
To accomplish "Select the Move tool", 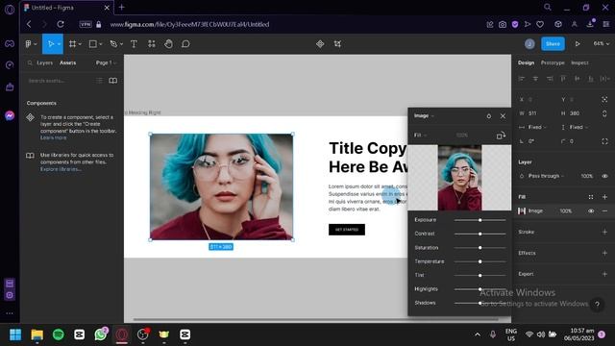I will [51, 44].
